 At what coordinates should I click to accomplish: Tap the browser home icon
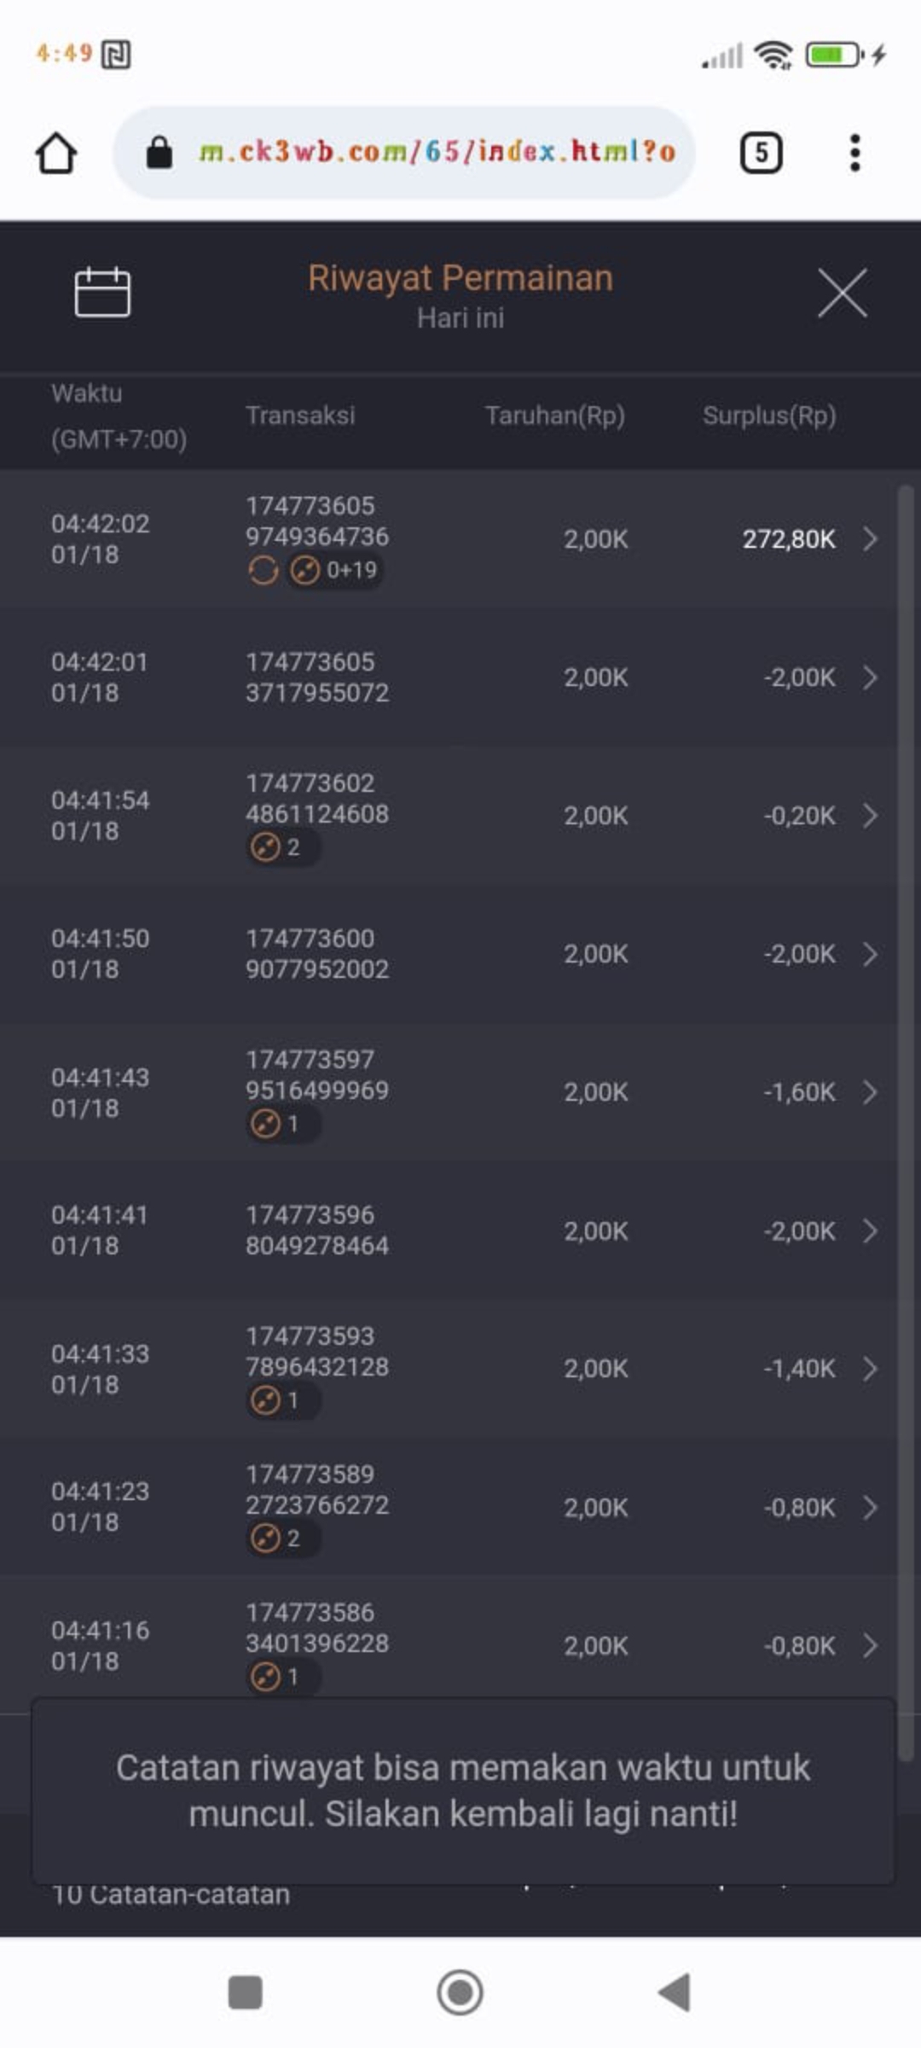pyautogui.click(x=56, y=154)
